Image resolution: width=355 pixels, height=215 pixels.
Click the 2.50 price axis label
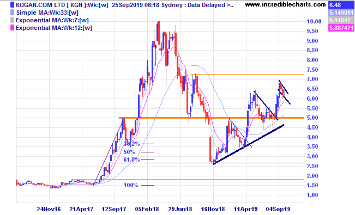pyautogui.click(x=312, y=166)
